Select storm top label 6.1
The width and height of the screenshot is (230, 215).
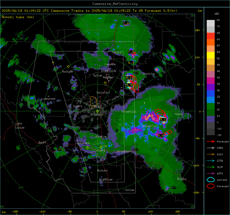pyautogui.click(x=131, y=63)
